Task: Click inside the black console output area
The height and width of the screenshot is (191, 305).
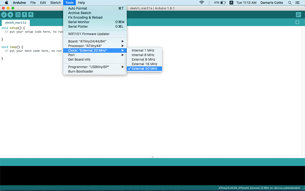Action: click(x=152, y=175)
